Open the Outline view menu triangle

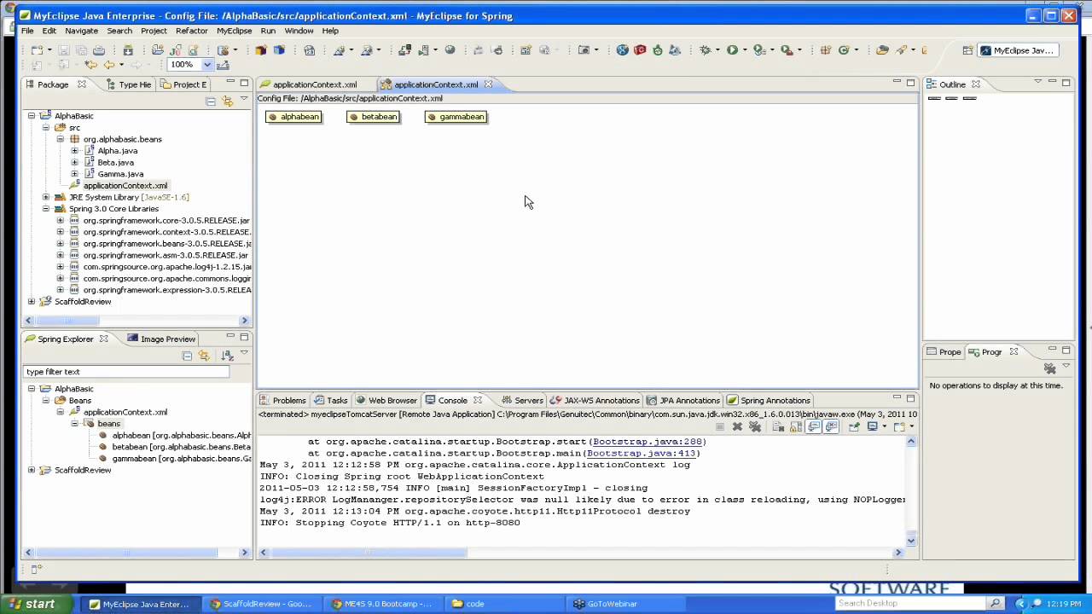(1037, 82)
